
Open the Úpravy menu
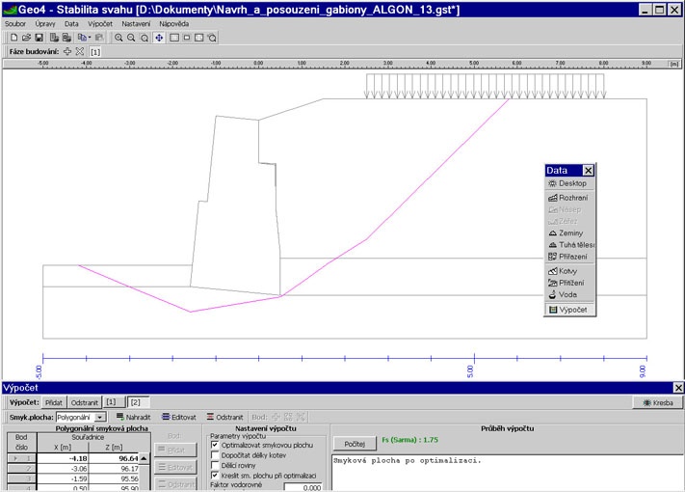pos(45,23)
